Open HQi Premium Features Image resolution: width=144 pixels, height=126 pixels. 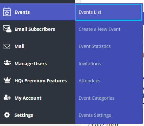click(37, 81)
